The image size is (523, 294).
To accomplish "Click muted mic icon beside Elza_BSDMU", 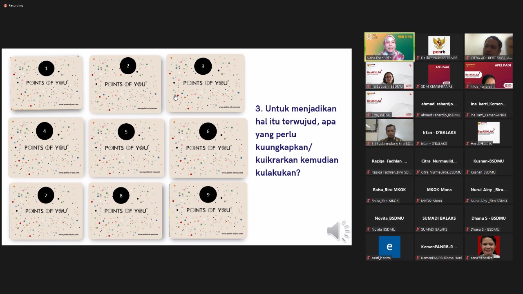I will (368, 115).
